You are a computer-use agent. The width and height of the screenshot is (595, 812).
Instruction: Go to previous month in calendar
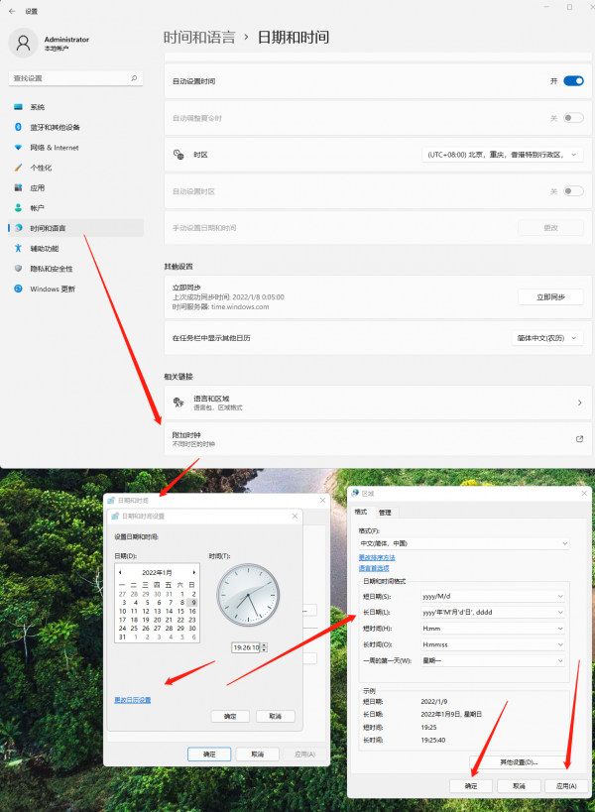pyautogui.click(x=120, y=572)
